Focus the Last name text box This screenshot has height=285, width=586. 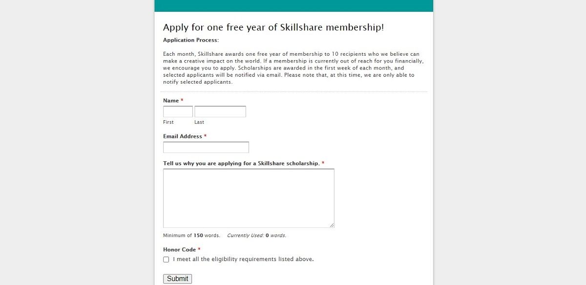pyautogui.click(x=220, y=111)
